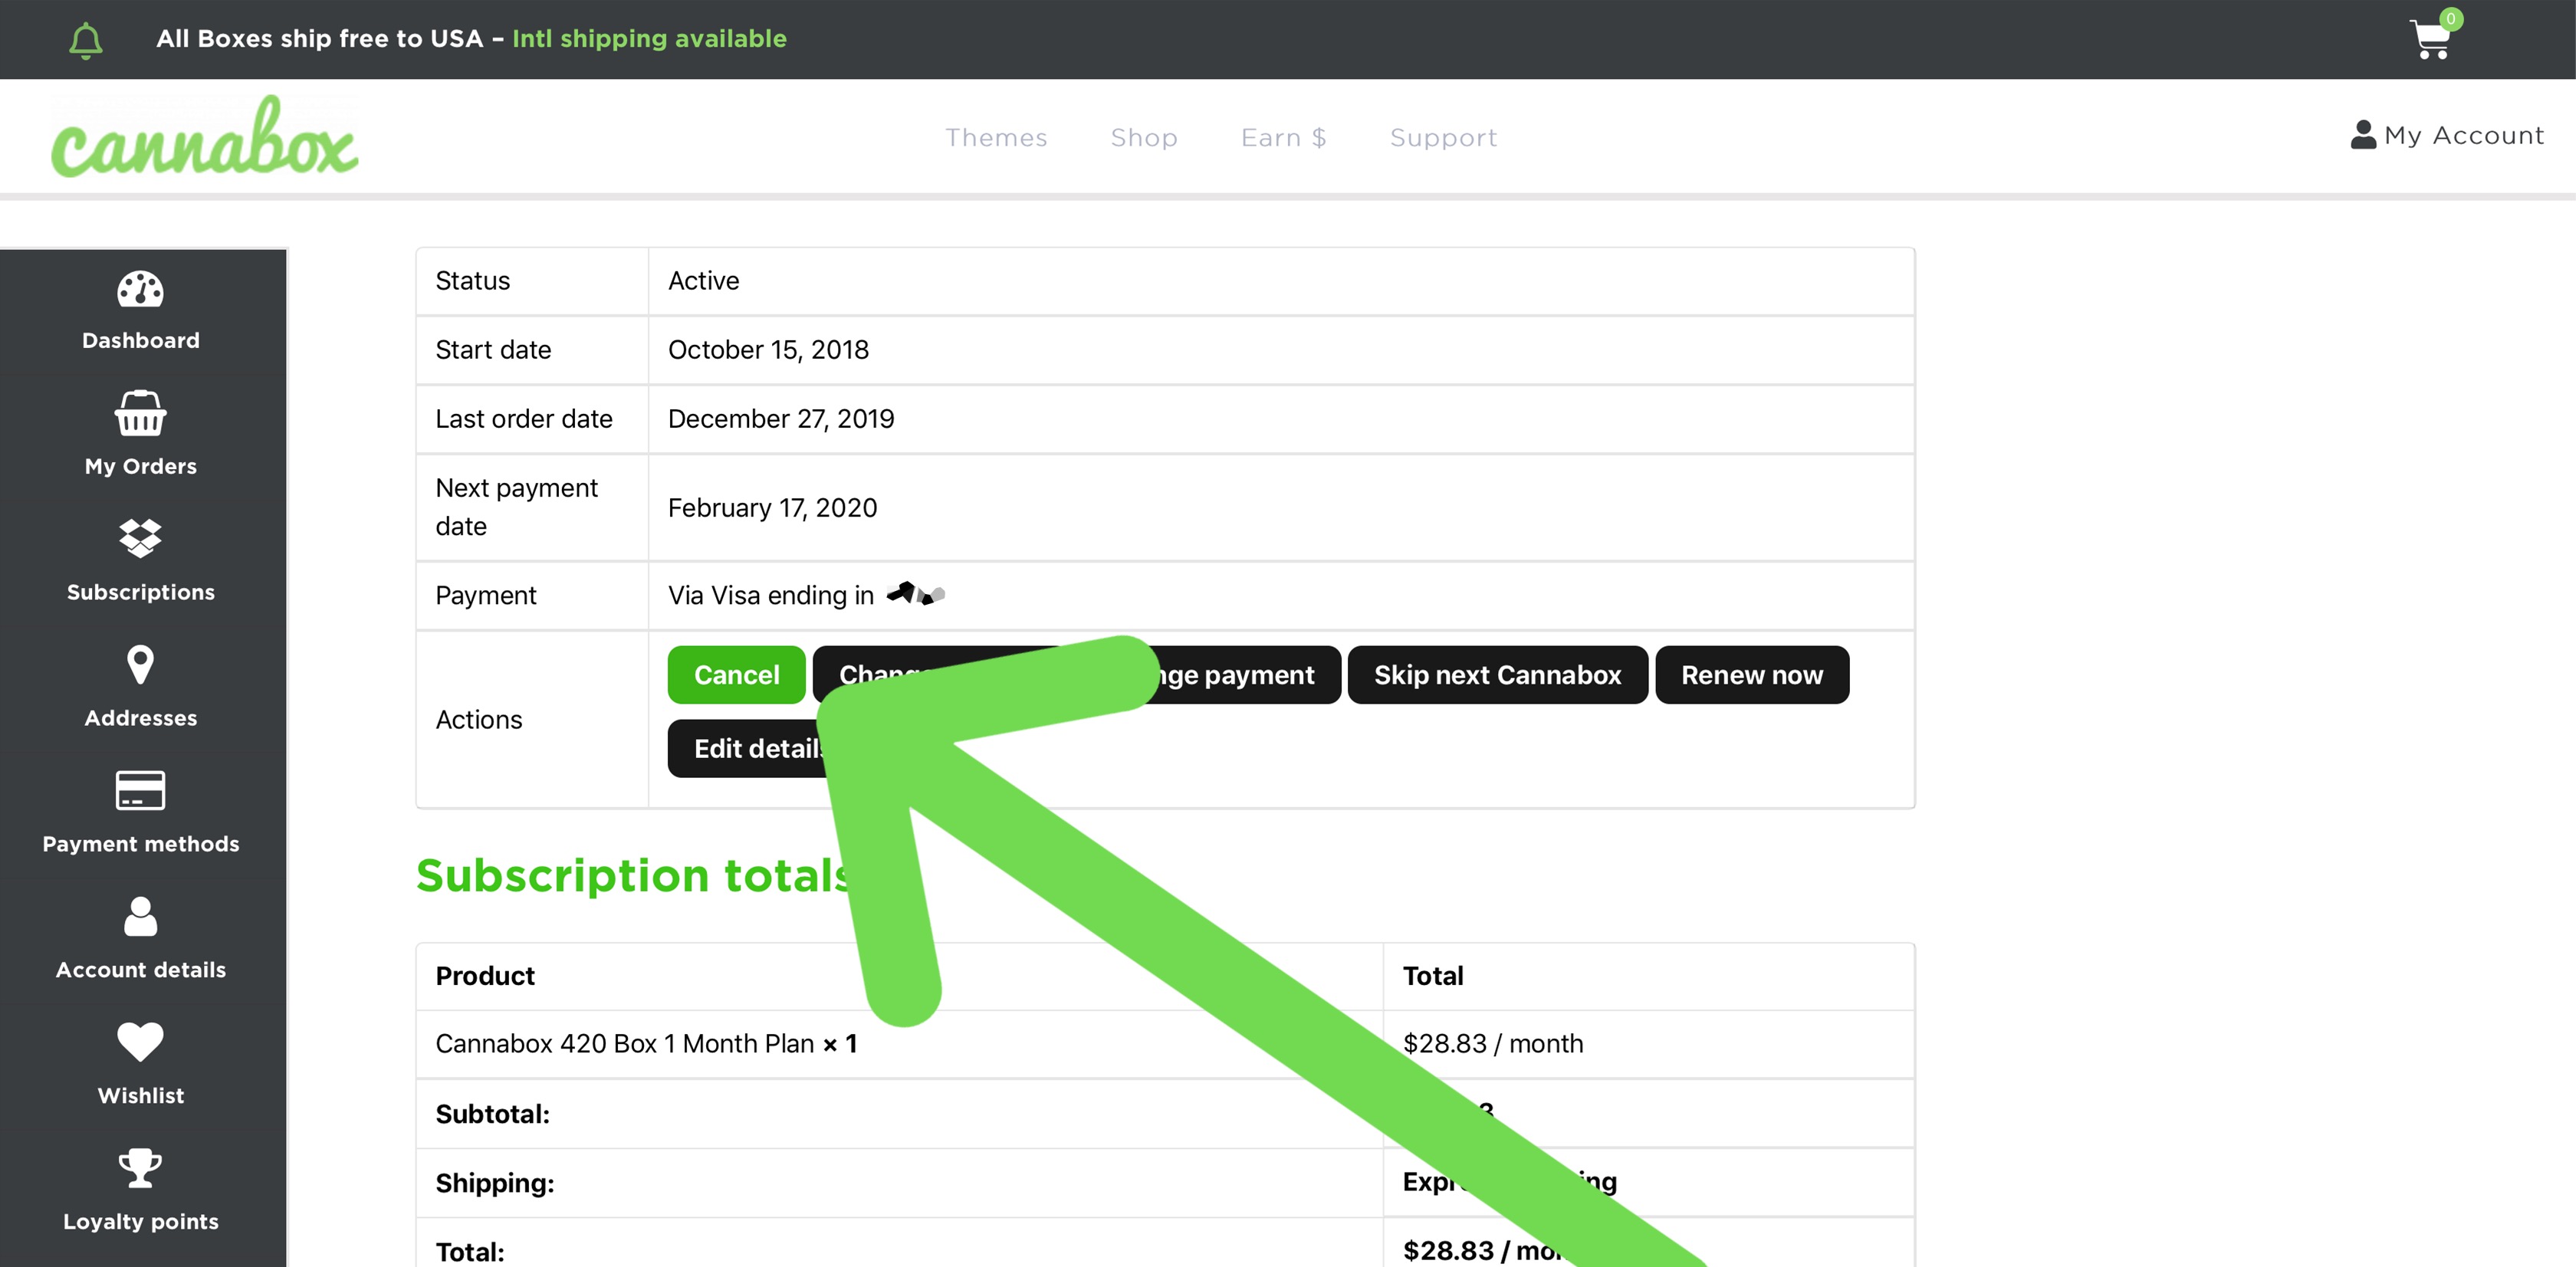Go to Payment methods label in sidebar
The width and height of the screenshot is (2576, 1267).
click(x=140, y=844)
